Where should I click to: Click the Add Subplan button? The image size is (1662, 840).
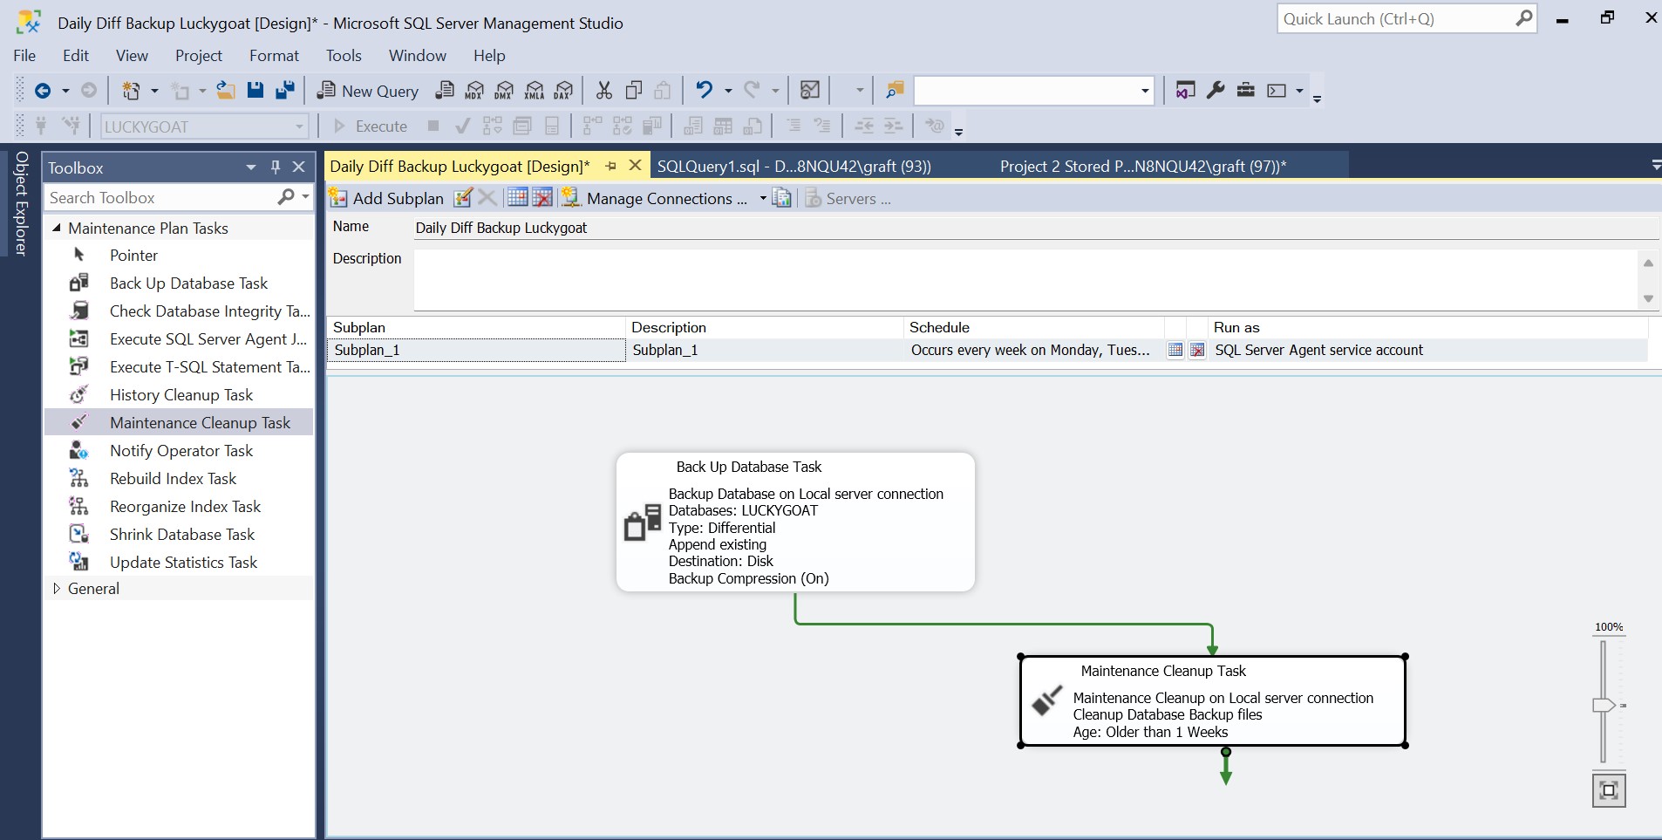click(x=386, y=198)
